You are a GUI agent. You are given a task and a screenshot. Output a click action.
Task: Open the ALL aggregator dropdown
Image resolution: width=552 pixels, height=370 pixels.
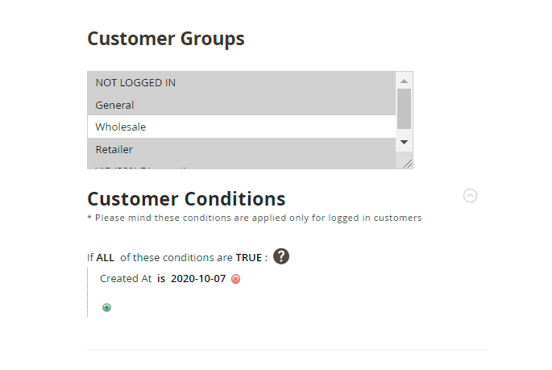[105, 258]
